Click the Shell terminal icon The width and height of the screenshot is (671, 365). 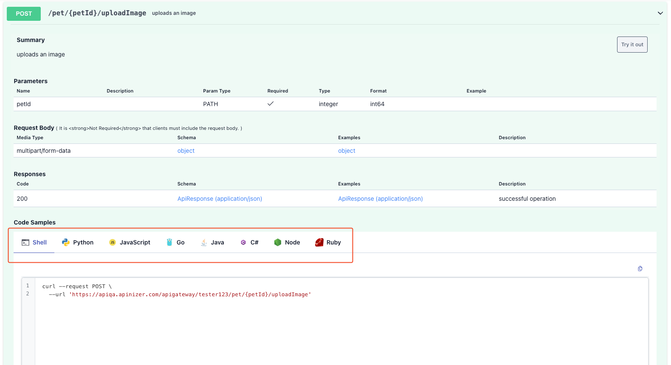pos(25,242)
